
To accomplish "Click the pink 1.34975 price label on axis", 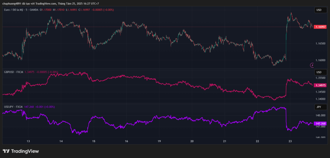I will [x=320, y=85].
